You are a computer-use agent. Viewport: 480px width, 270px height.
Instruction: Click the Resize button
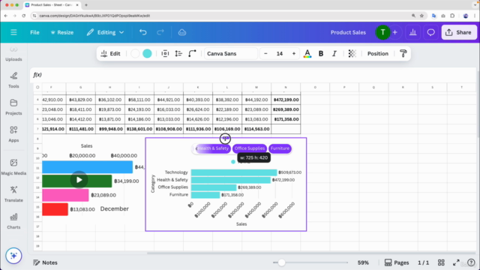[x=62, y=32]
